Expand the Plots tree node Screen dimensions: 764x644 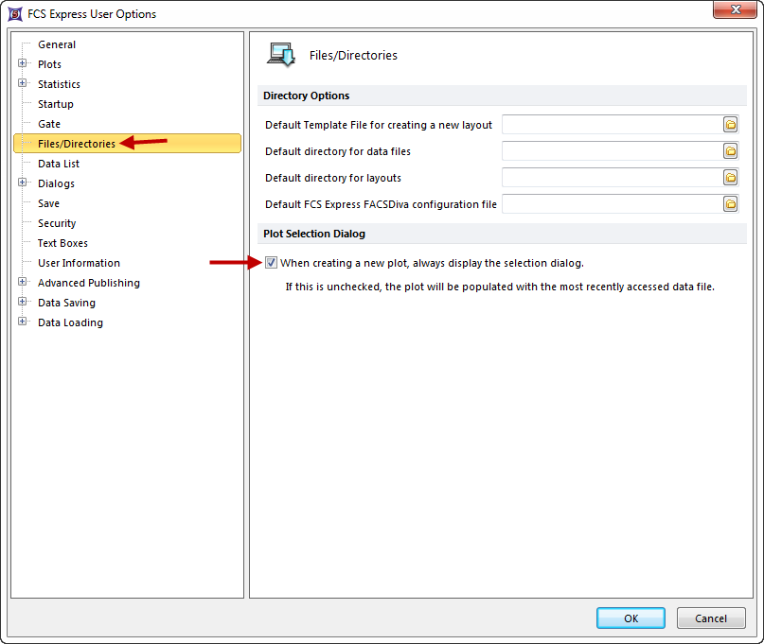point(23,64)
